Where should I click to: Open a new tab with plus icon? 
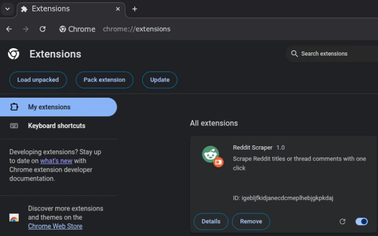click(135, 9)
